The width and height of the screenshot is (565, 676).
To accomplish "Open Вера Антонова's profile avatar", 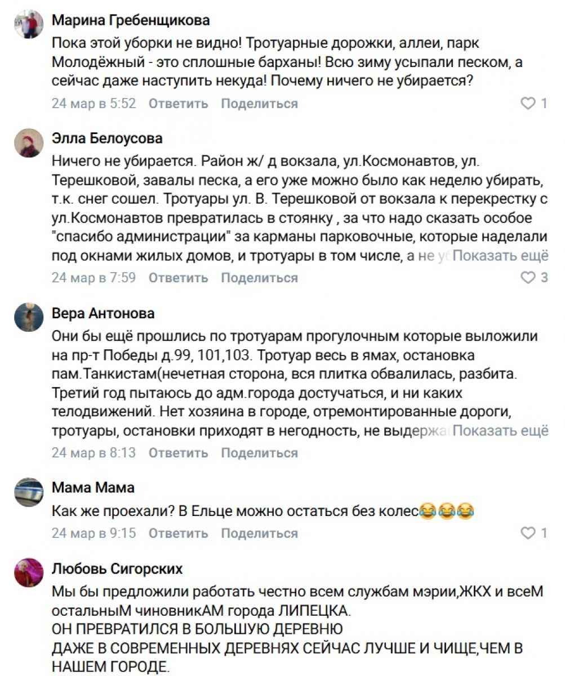I will click(29, 317).
